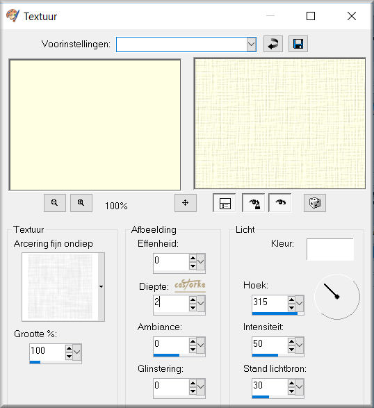Screen dimensions: 374x408
Task: Click the randomize parameters dice icon
Action: (315, 203)
